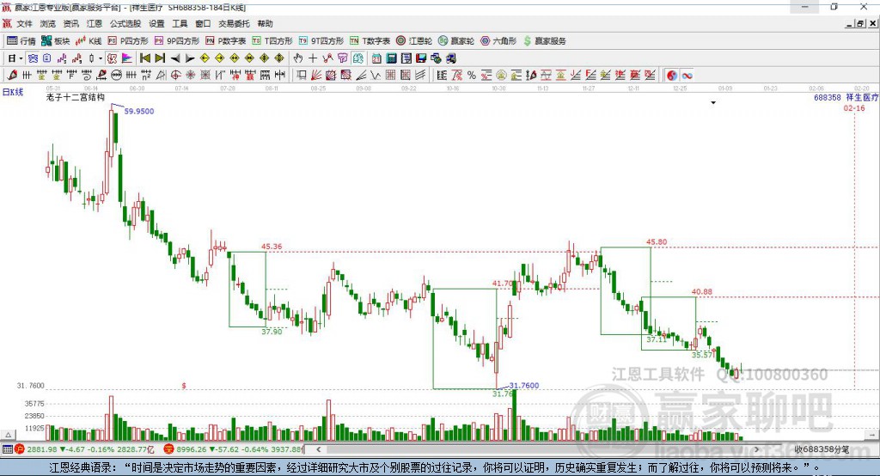Open the 行情 market quotes view

pos(21,41)
